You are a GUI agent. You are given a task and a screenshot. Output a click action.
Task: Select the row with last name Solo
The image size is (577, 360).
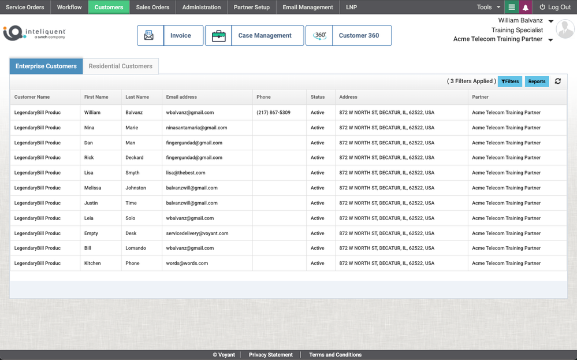pos(289,218)
